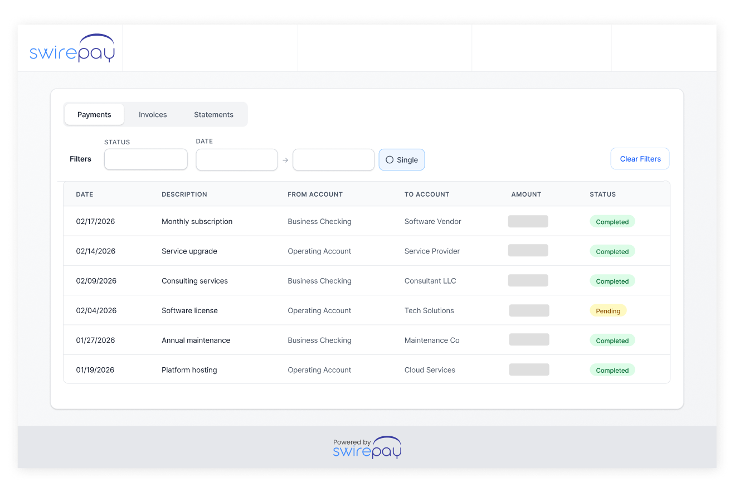Click the DESCRIPTION column header

click(x=184, y=194)
